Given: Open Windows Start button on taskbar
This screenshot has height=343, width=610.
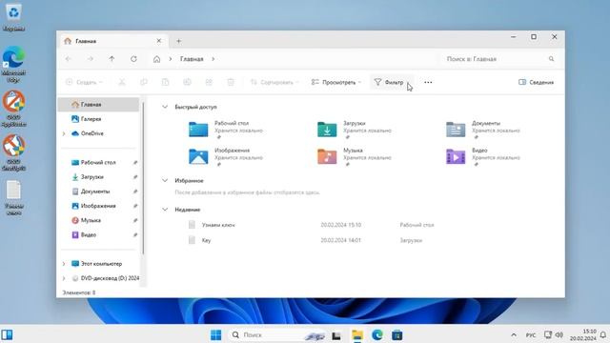Looking at the screenshot, I should pyautogui.click(x=216, y=334).
